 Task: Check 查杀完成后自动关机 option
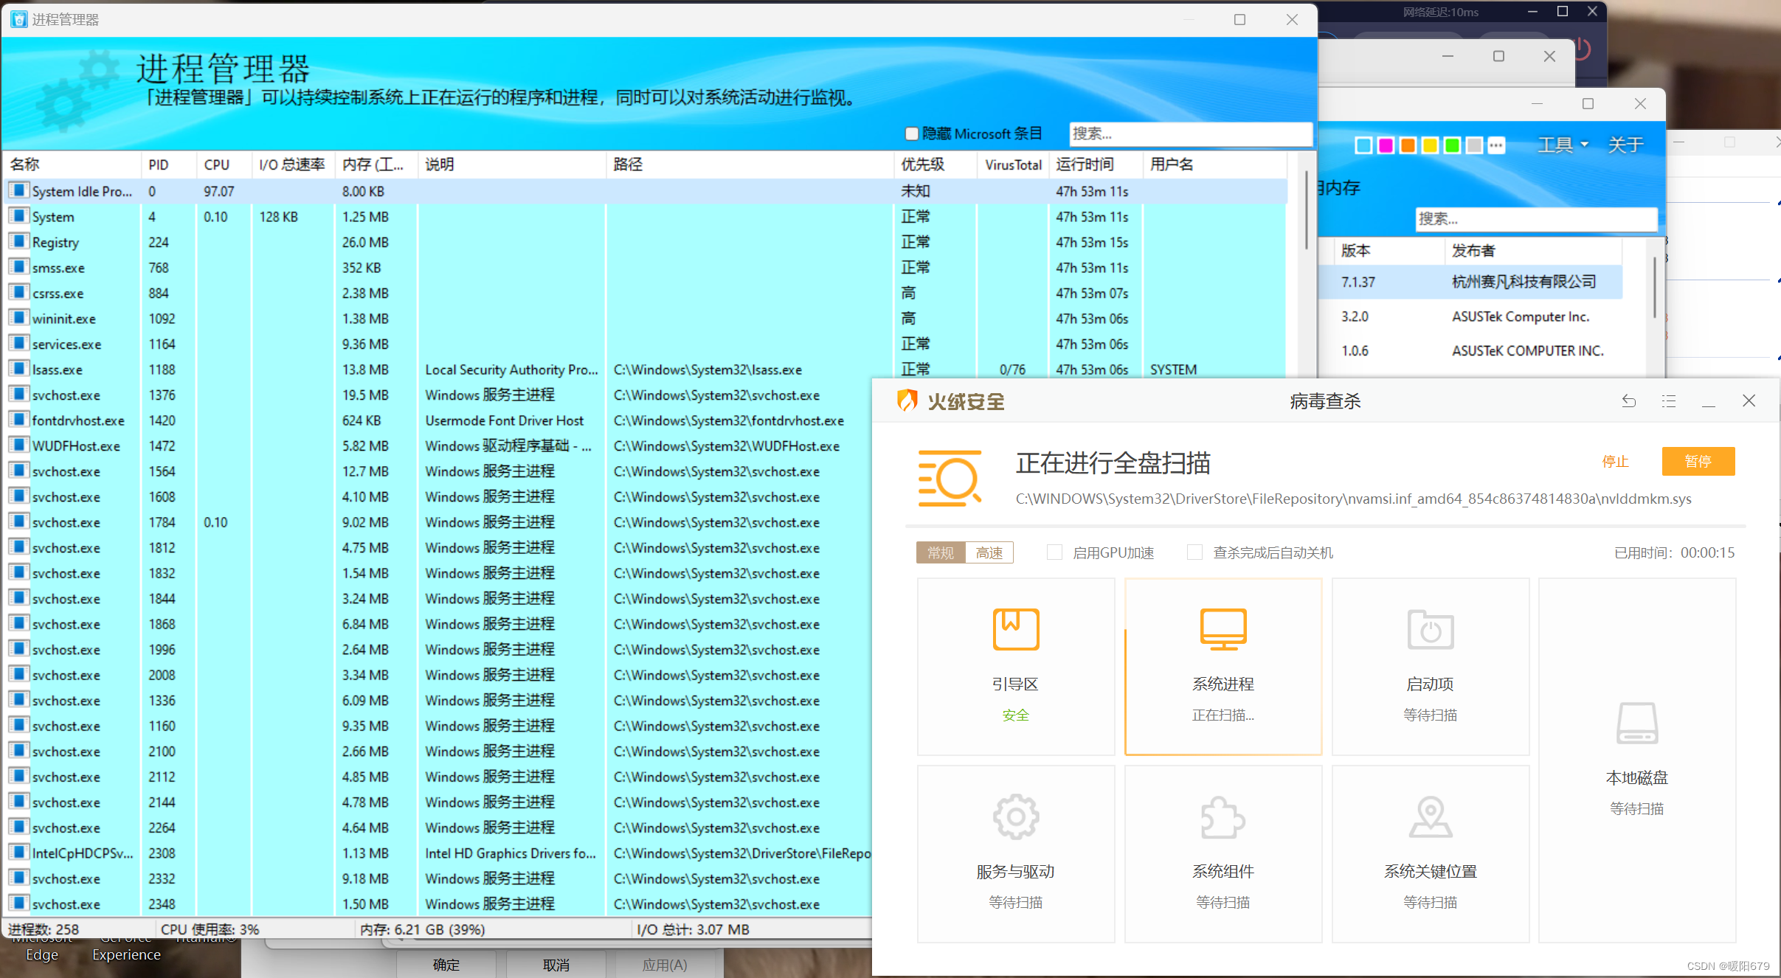(x=1194, y=552)
